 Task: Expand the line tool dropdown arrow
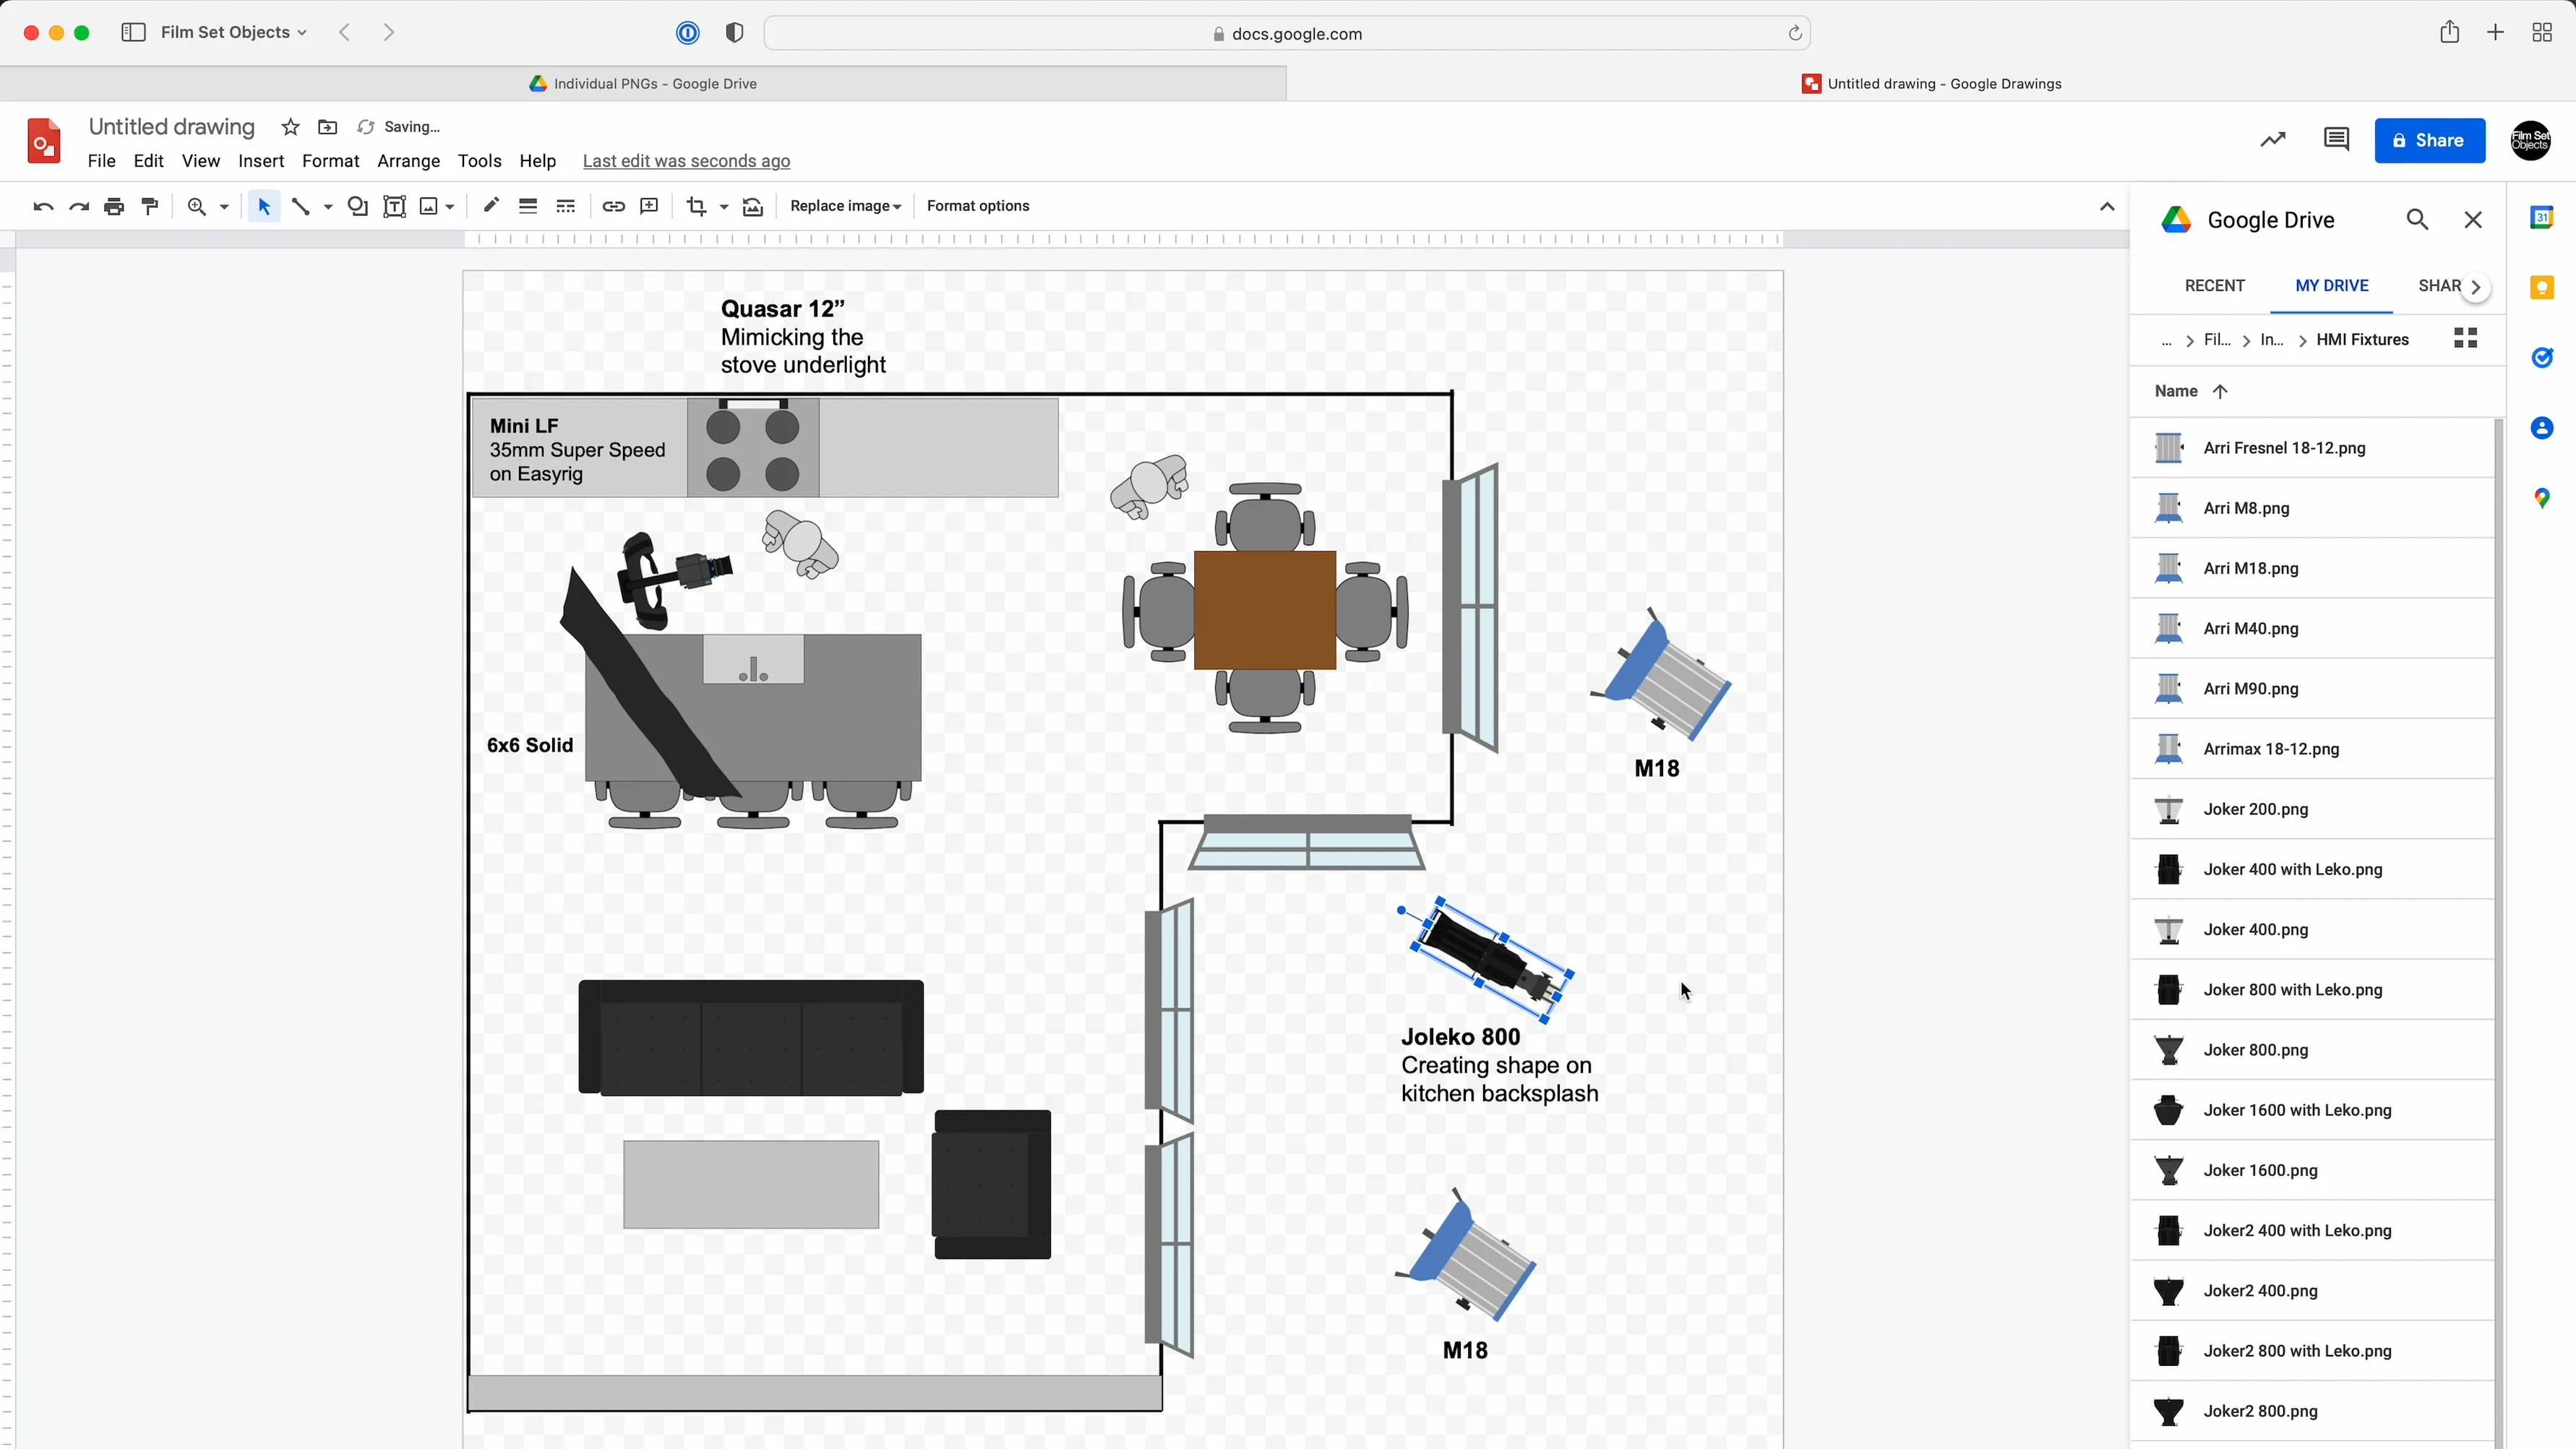(328, 207)
